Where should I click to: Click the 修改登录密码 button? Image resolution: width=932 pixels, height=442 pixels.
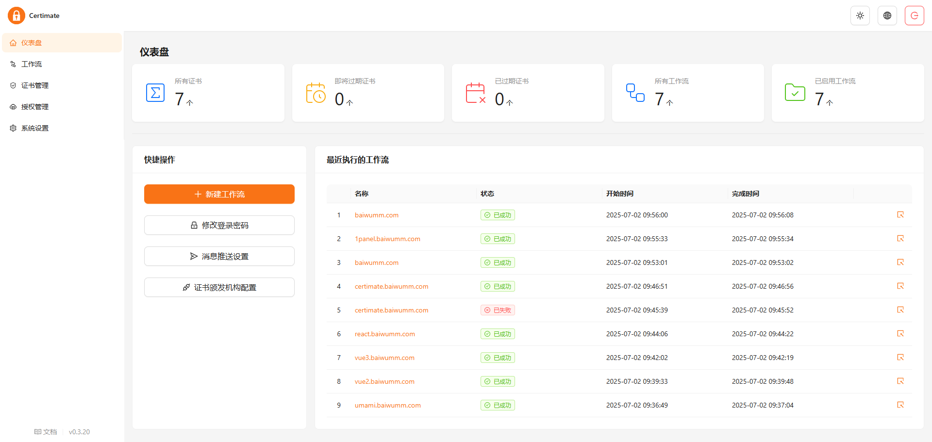(219, 225)
